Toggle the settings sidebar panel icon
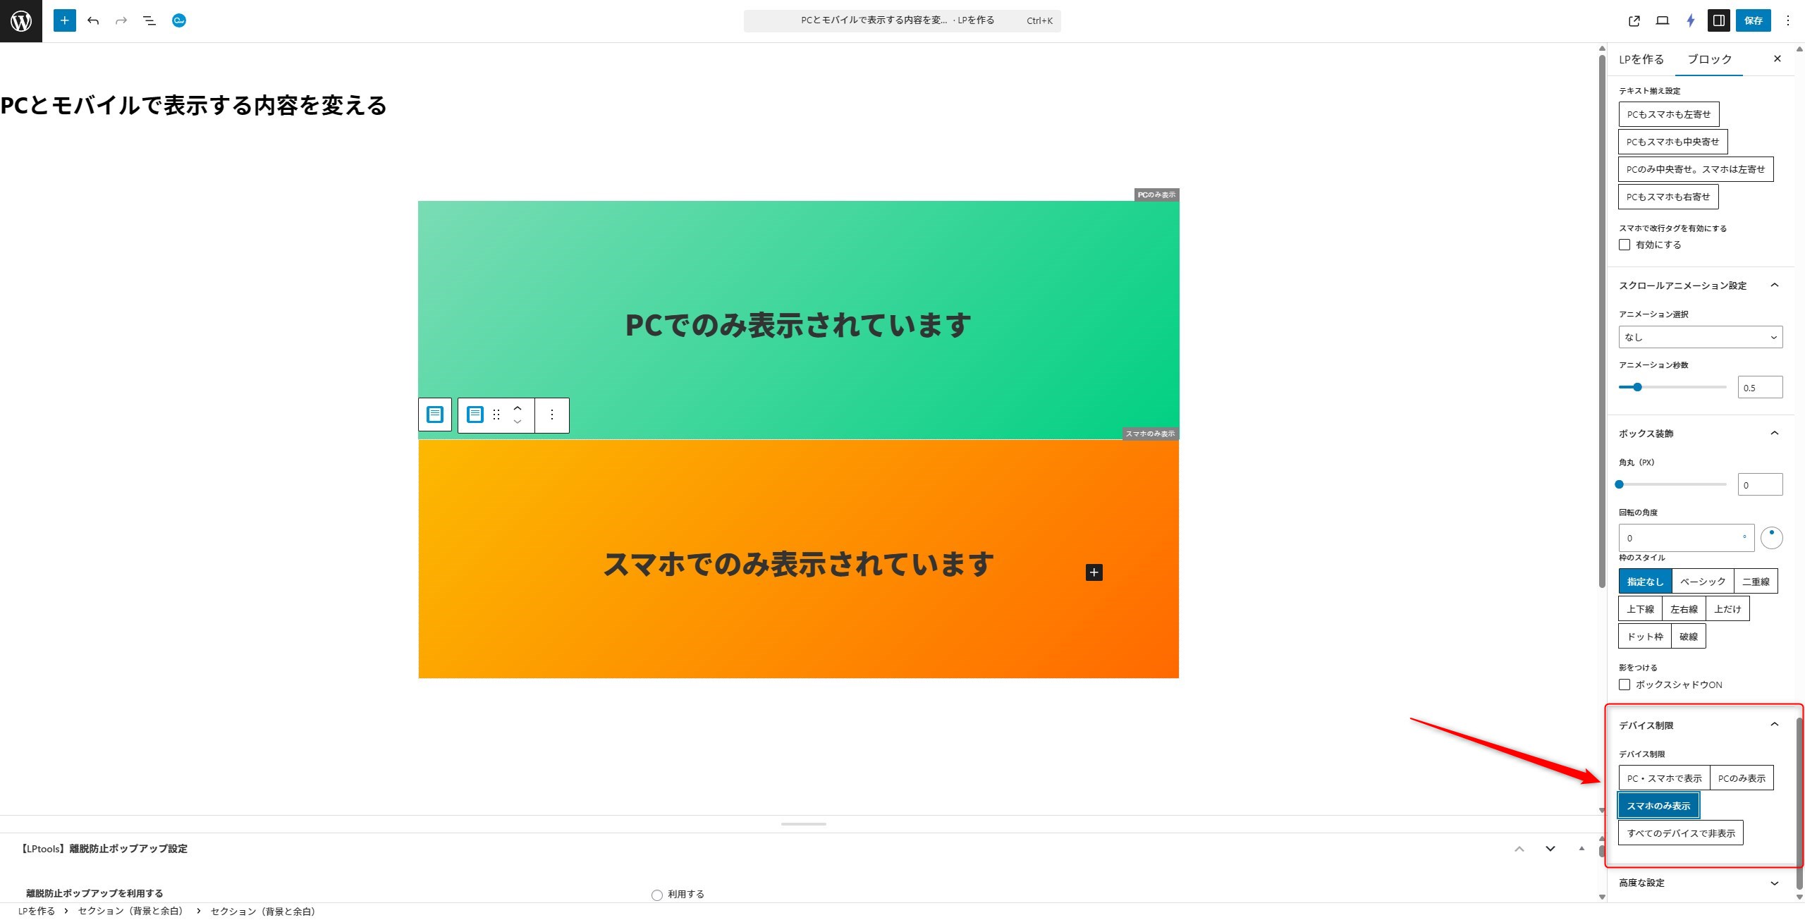Screen dimensions: 1805x920 click(1718, 20)
